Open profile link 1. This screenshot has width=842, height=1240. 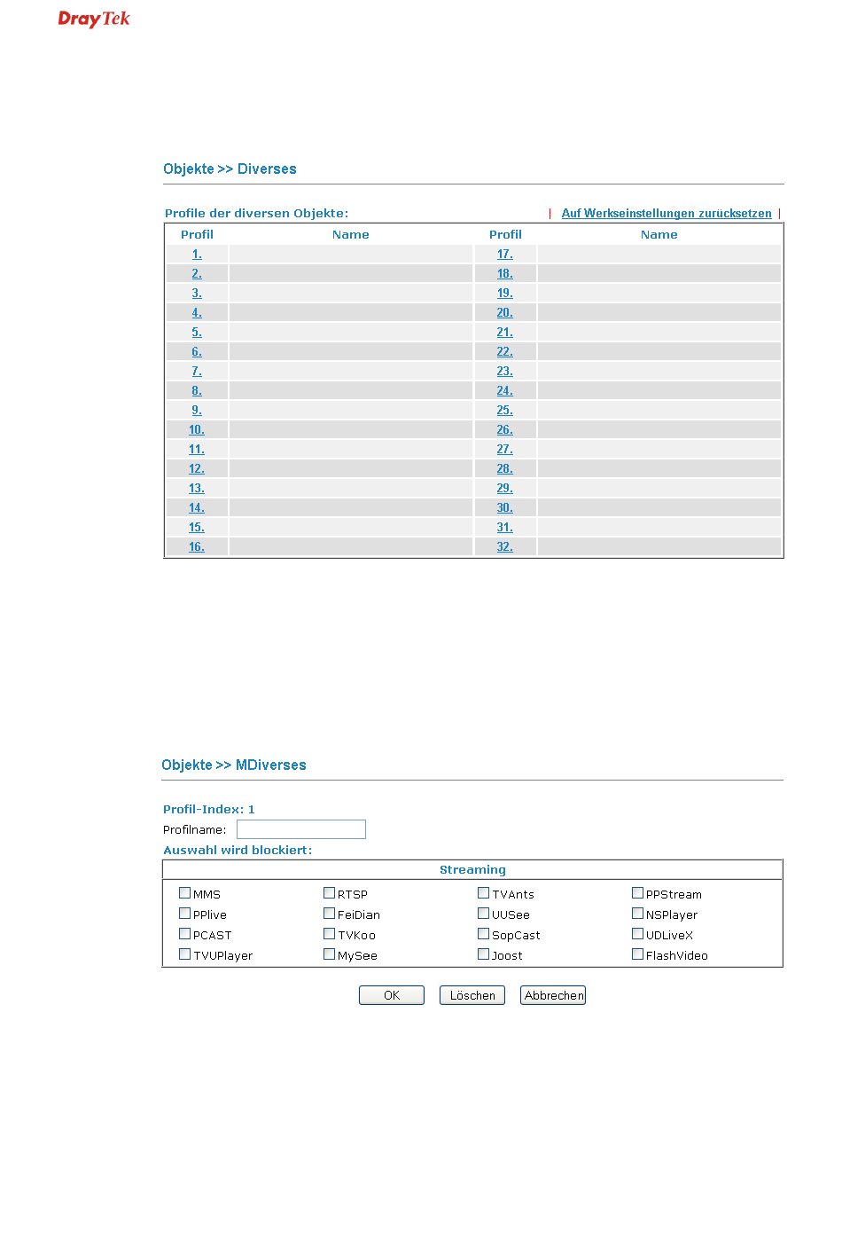(197, 255)
